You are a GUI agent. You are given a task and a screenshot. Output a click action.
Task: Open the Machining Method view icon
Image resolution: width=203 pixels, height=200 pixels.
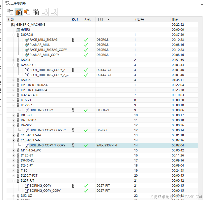pyautogui.click(x=36, y=12)
